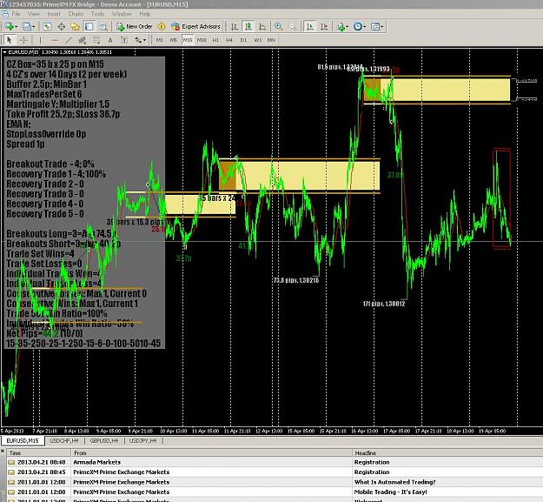The height and width of the screenshot is (502, 543).
Task: Select the Text 'A' drawing tool
Action: coord(110,40)
